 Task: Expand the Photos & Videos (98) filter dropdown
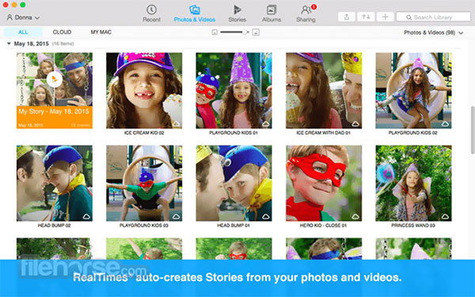coord(434,32)
